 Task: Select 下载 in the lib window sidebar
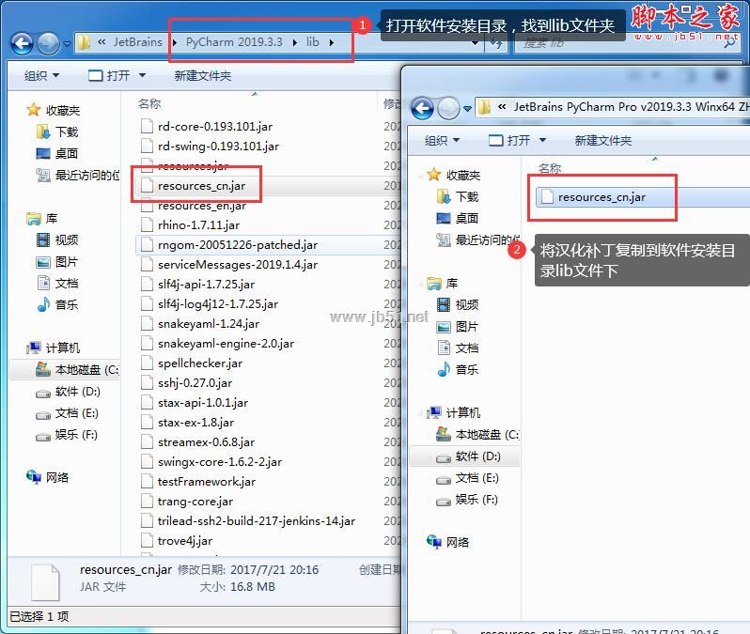pos(57,131)
